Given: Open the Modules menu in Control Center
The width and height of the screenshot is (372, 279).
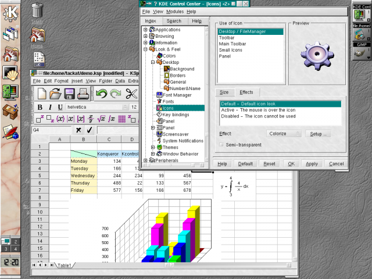Looking at the screenshot, I should pos(174,12).
